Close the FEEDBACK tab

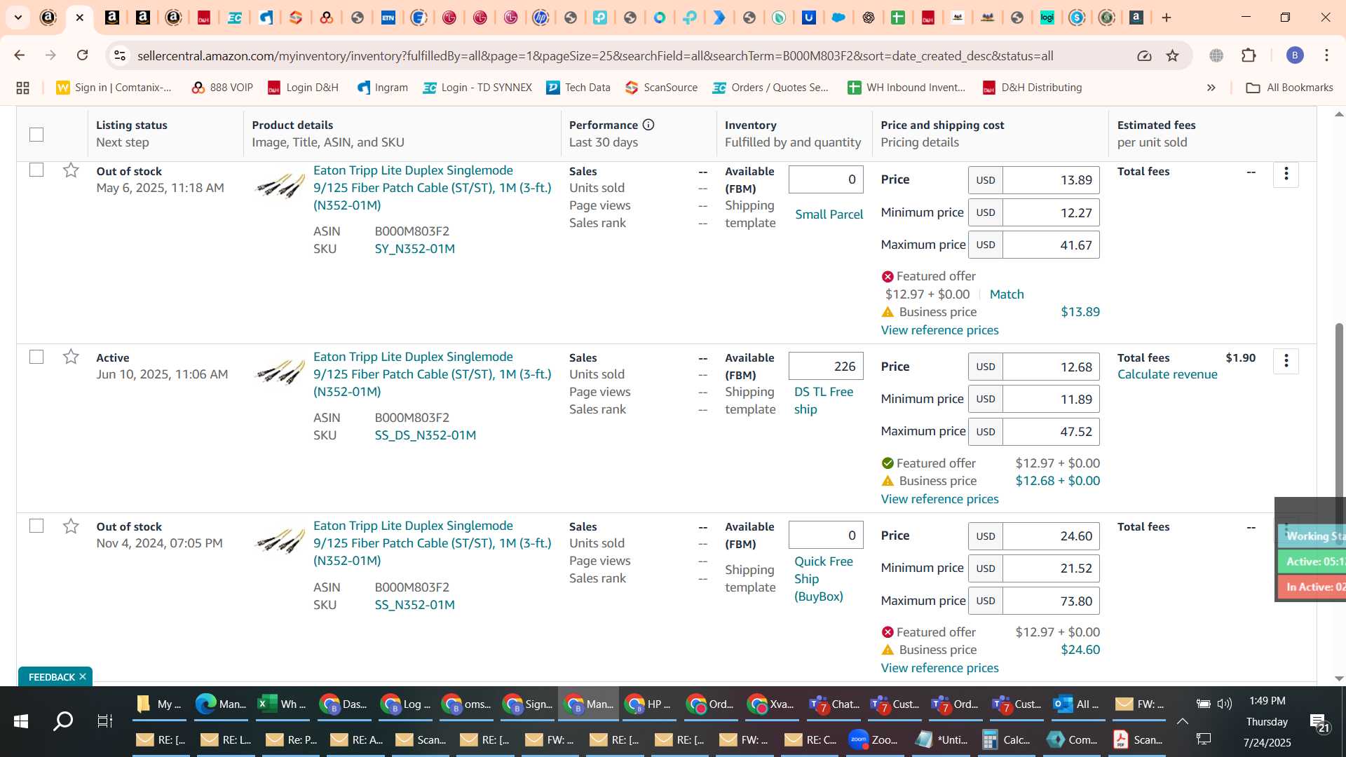[83, 676]
